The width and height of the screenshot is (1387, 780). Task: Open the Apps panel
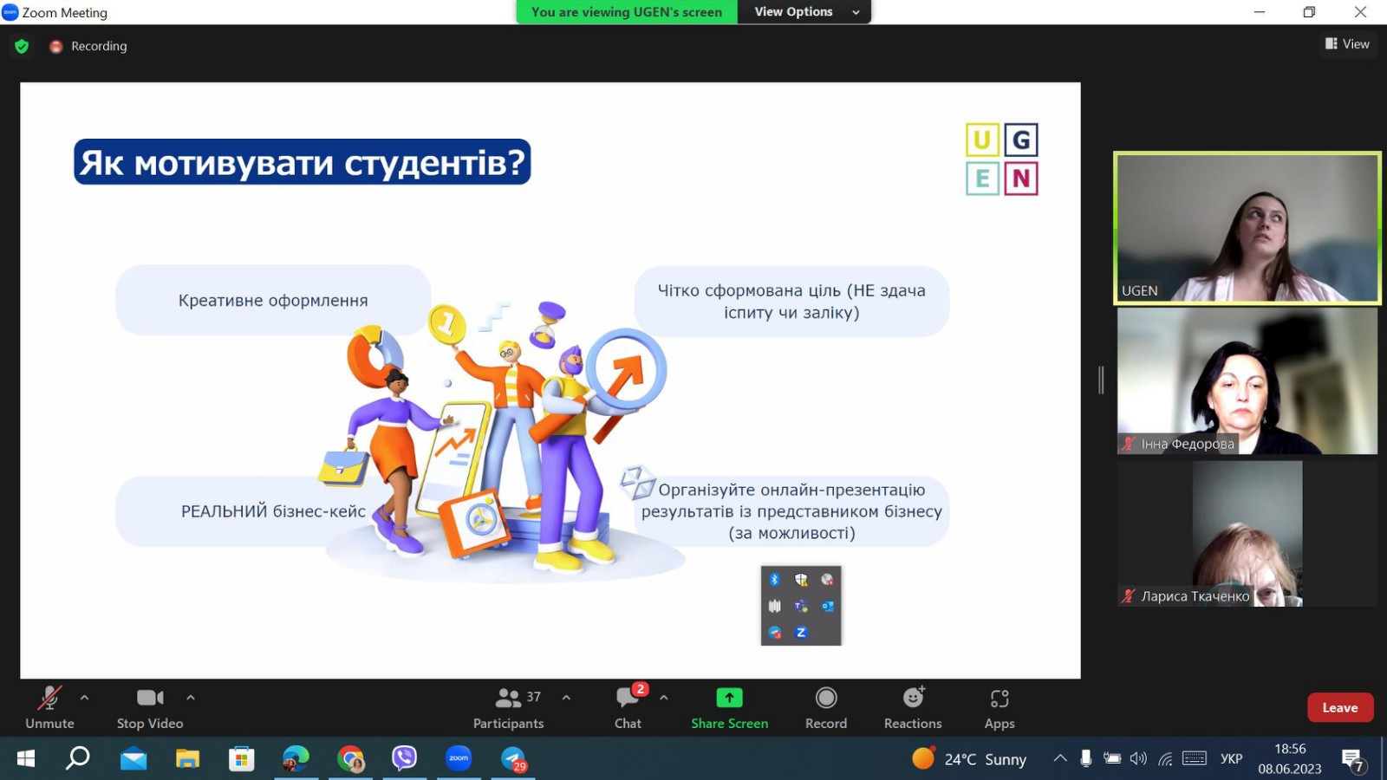click(x=999, y=707)
